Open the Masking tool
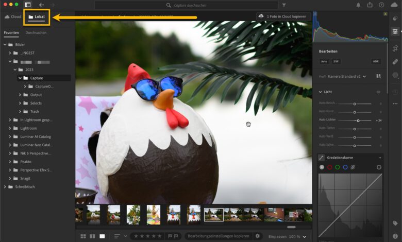Viewport: 402px width, 242px height. [395, 75]
